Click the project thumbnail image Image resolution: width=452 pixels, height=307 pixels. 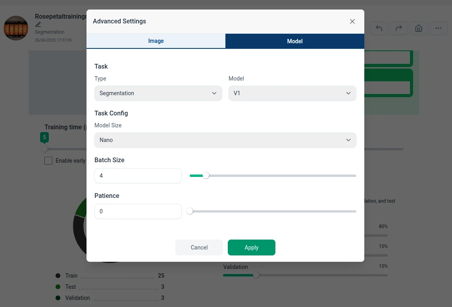point(16,28)
